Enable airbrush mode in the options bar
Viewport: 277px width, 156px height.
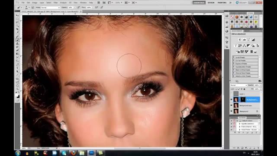pos(97,7)
